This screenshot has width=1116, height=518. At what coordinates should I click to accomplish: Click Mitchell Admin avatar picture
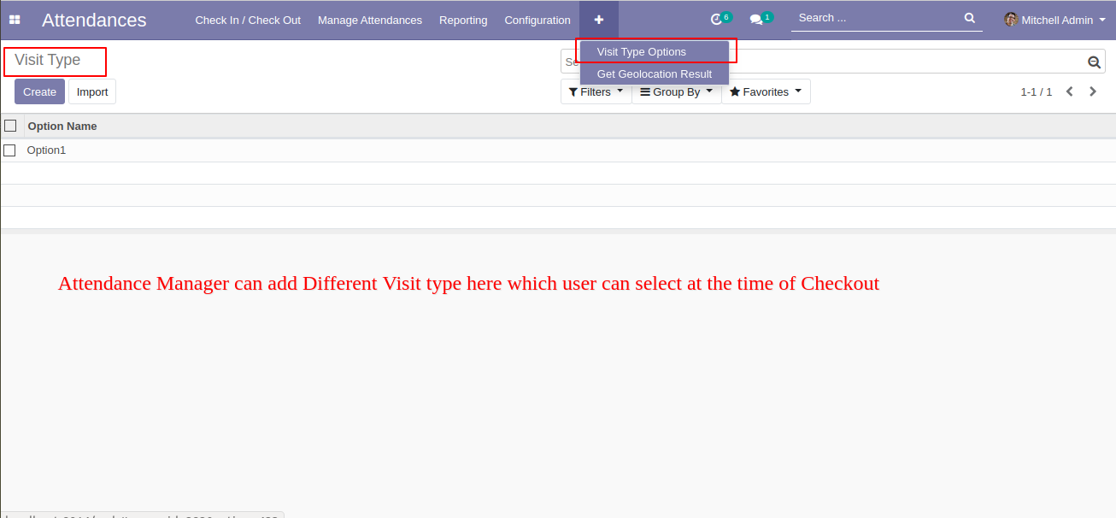click(x=1010, y=20)
